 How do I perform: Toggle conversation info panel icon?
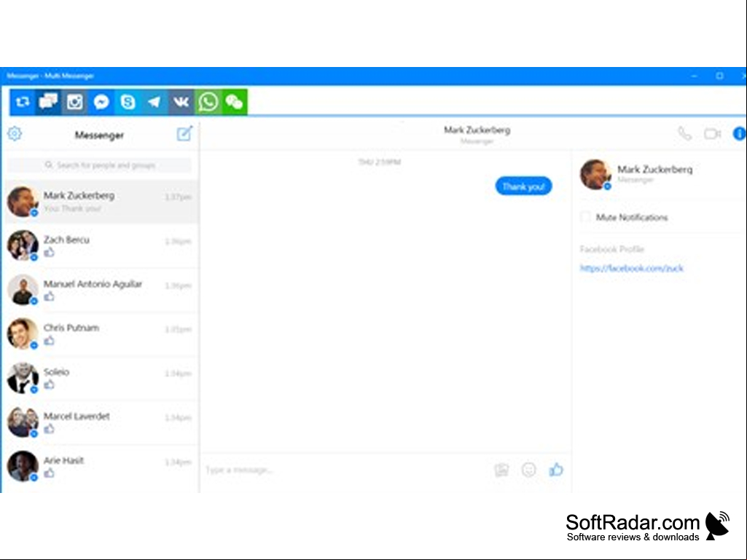pos(740,134)
